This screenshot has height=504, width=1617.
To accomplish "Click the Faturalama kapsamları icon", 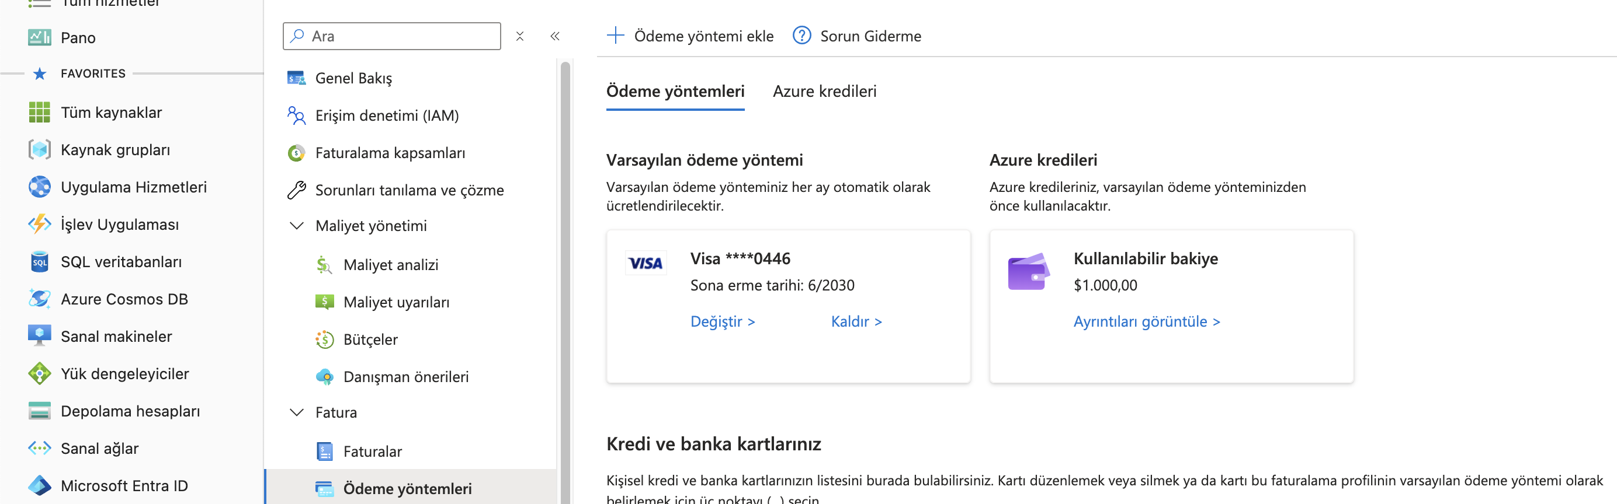I will click(296, 153).
